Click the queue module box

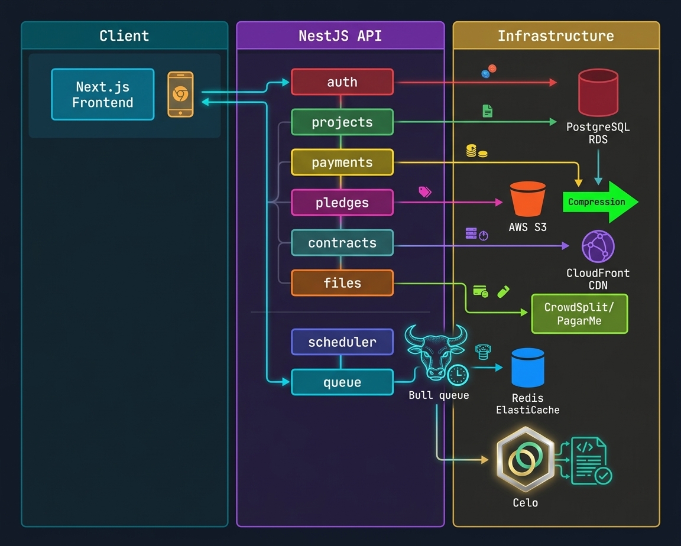[342, 382]
